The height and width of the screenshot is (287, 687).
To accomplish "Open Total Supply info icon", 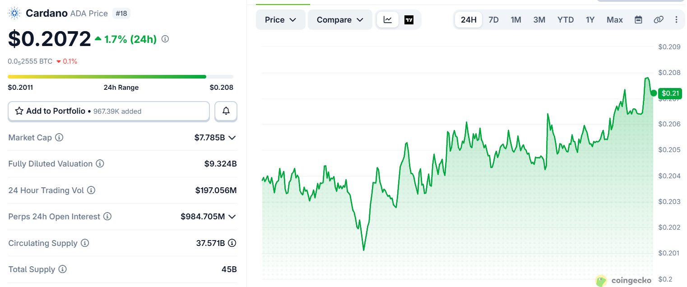I will [x=63, y=269].
